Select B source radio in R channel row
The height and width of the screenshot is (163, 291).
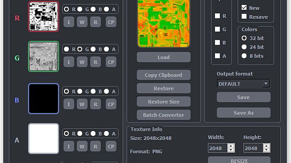click(x=93, y=9)
